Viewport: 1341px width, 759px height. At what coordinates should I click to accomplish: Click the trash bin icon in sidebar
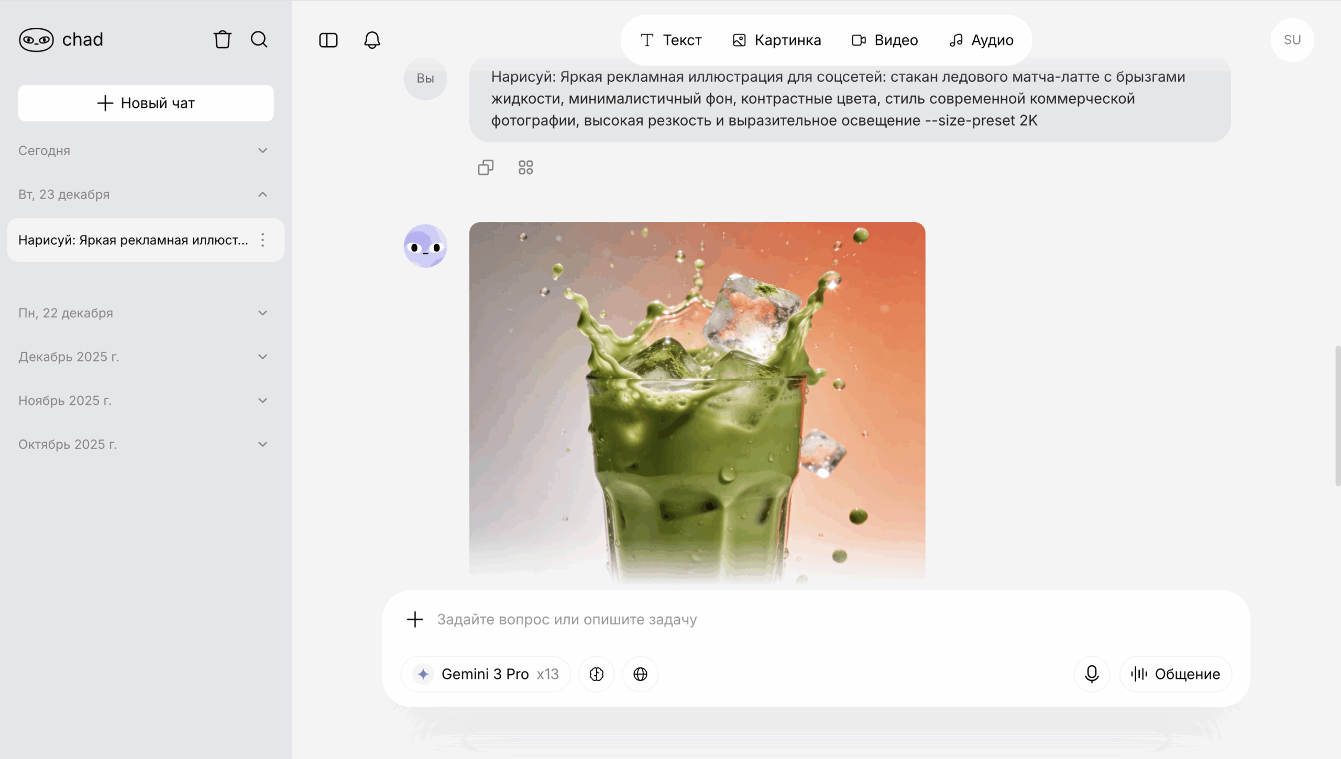pyautogui.click(x=222, y=40)
